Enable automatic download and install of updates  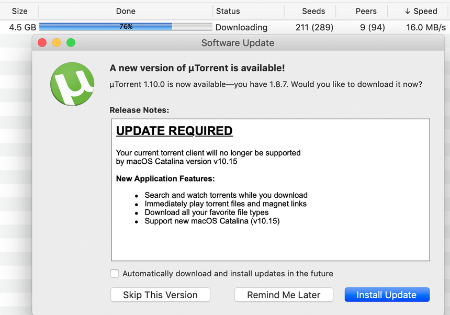pos(115,274)
